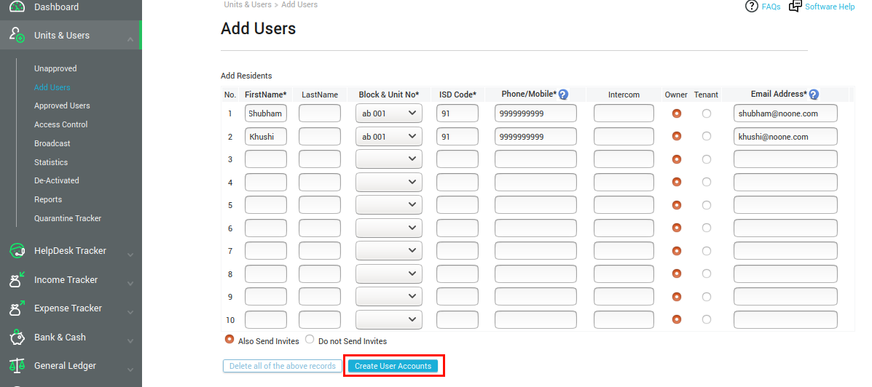Open Statistics in sidebar
This screenshot has width=872, height=387.
click(x=51, y=162)
